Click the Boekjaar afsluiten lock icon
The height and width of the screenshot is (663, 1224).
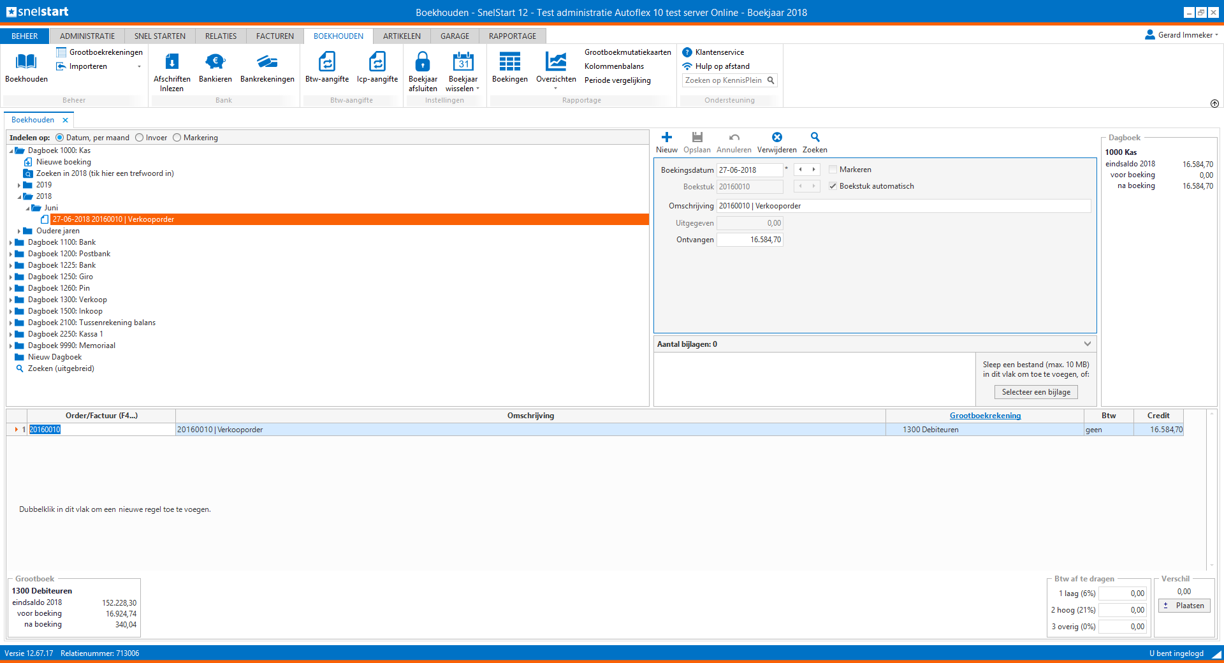(422, 62)
